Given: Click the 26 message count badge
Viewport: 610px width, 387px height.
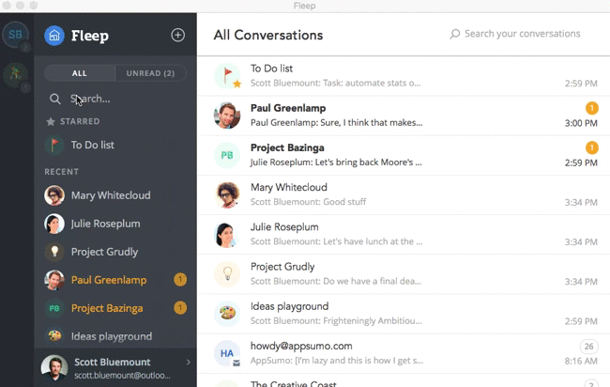Looking at the screenshot, I should click(x=589, y=346).
